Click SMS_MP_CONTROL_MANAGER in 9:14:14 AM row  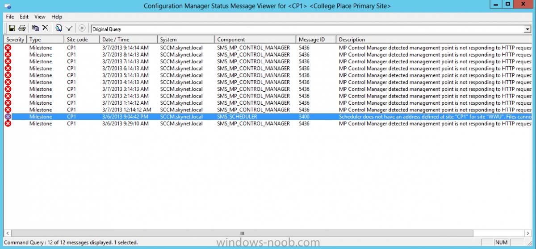pyautogui.click(x=254, y=48)
